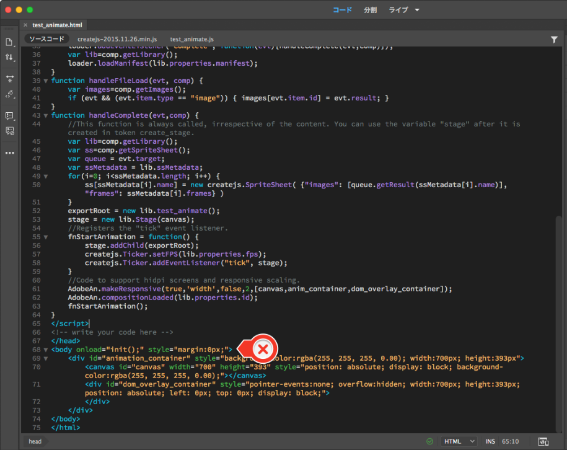Collapse the fnStartAnimation block at line 55
The image size is (567, 450).
click(x=46, y=237)
